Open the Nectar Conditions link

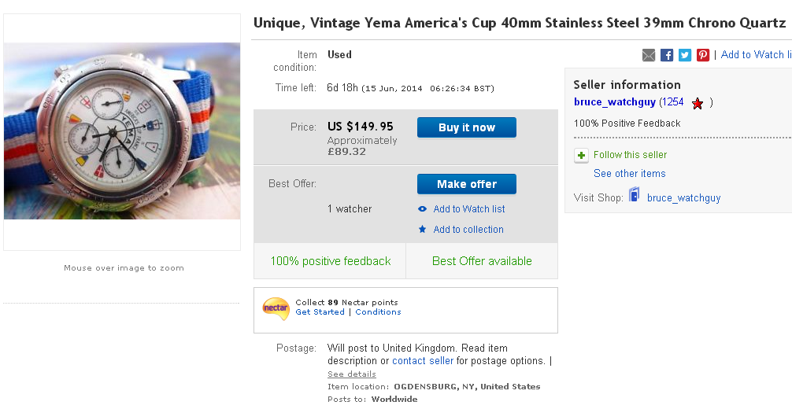click(378, 312)
